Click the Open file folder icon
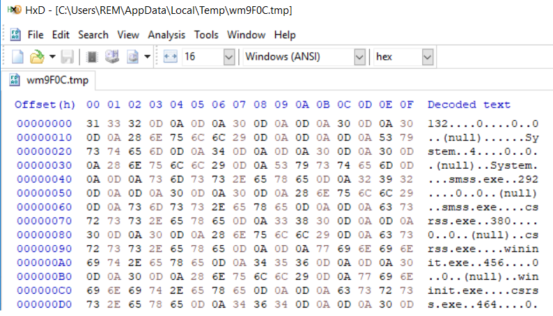553x316 pixels. coord(37,56)
